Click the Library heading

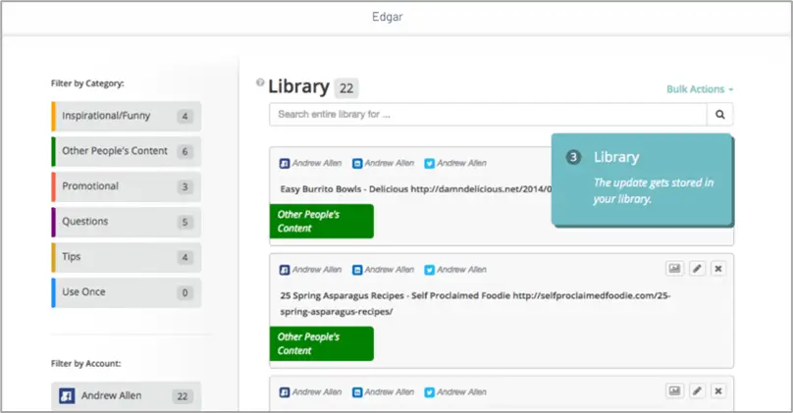(299, 87)
